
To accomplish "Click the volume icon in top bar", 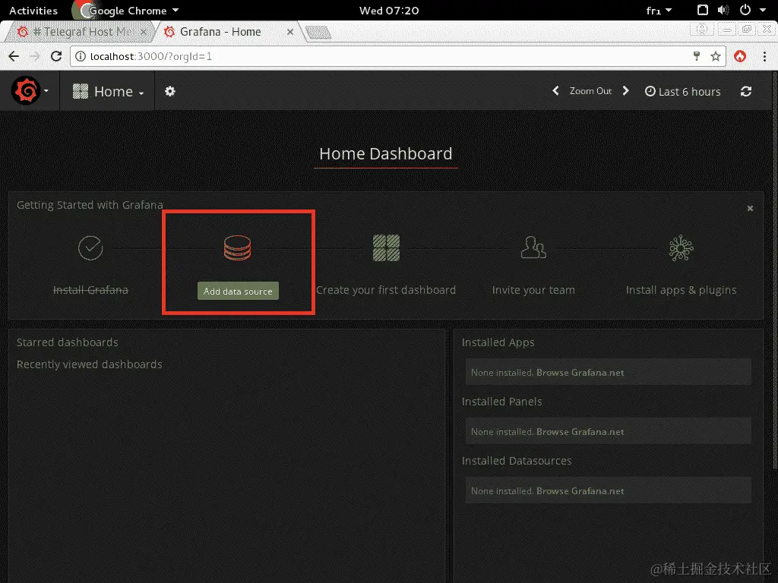I will 723,10.
